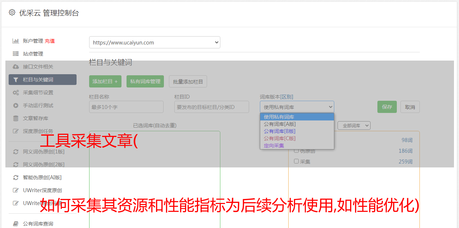Expand the 全部词库 filter dropdown
The image size is (459, 228).
point(354,125)
